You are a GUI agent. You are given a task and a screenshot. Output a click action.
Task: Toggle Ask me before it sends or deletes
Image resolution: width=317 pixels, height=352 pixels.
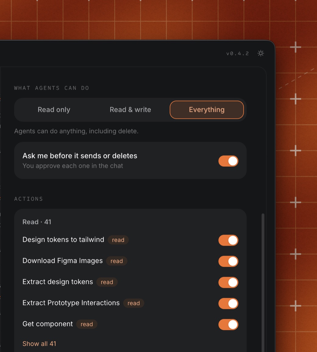click(x=228, y=161)
